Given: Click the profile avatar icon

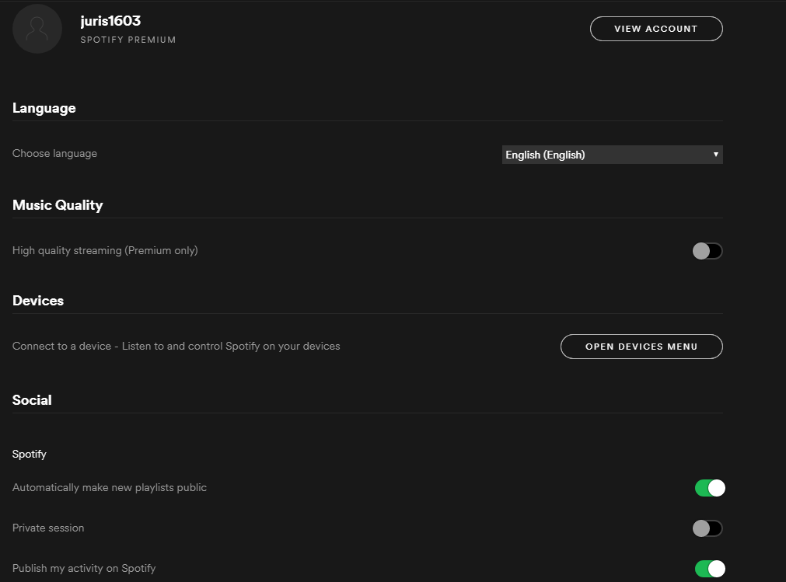Looking at the screenshot, I should coord(37,29).
